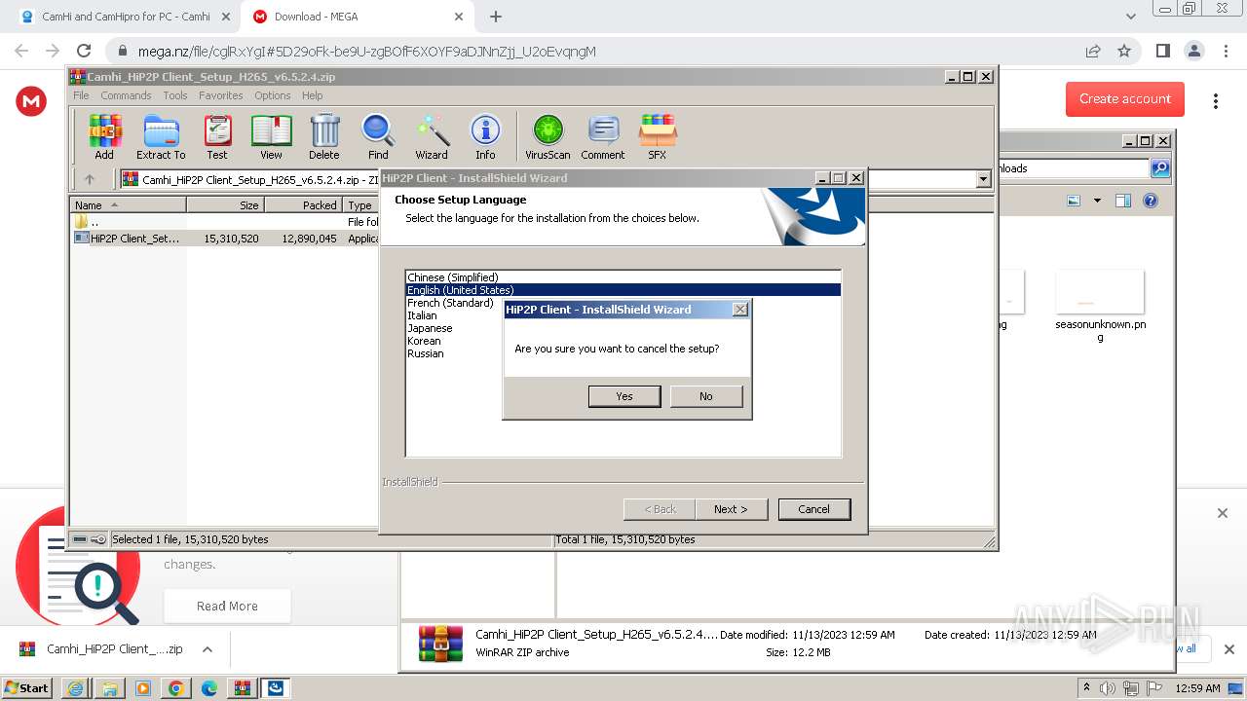Select HiP2P Client_Set... file row
Screen dimensions: 1247x701
point(226,239)
